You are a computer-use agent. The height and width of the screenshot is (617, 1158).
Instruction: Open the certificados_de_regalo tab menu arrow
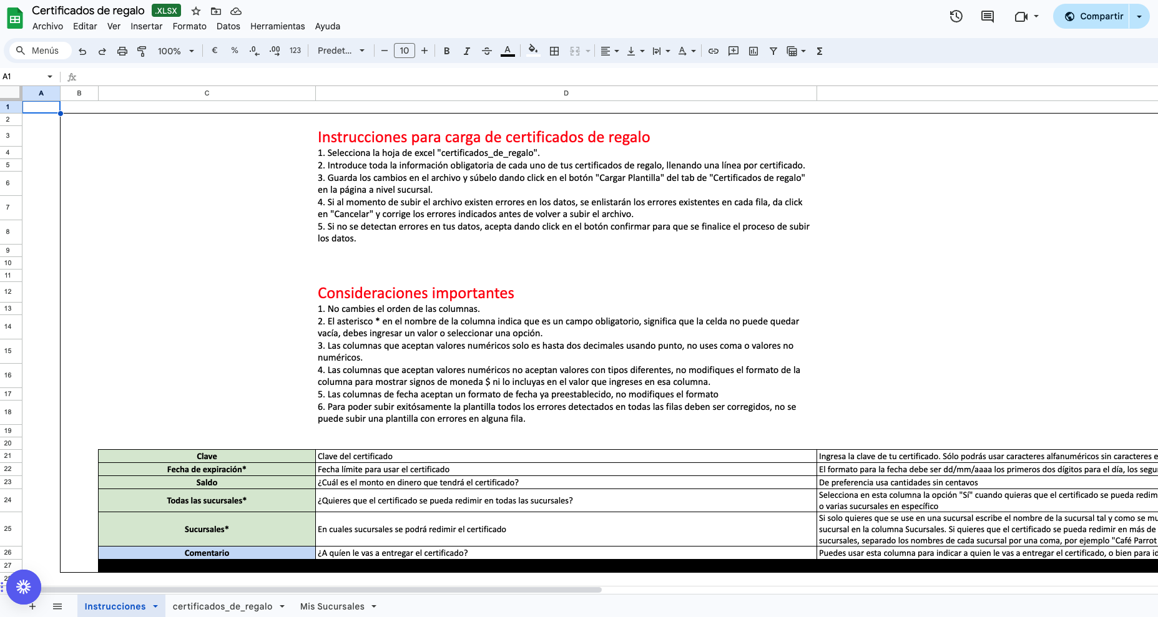pyautogui.click(x=282, y=606)
